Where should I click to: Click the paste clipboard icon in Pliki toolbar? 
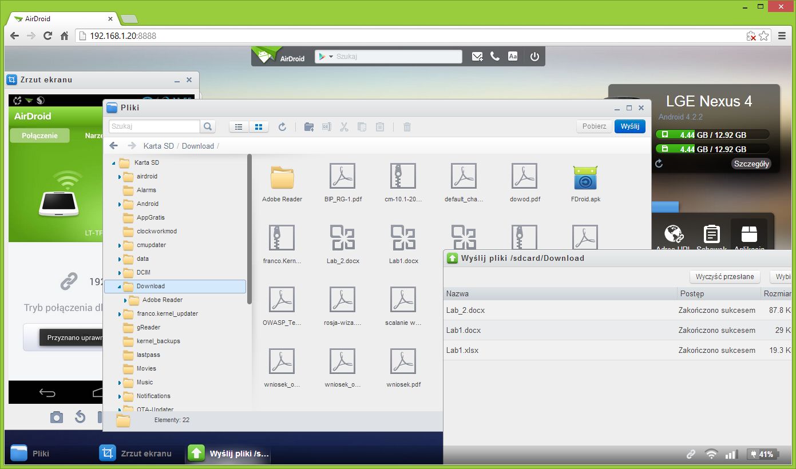[379, 127]
